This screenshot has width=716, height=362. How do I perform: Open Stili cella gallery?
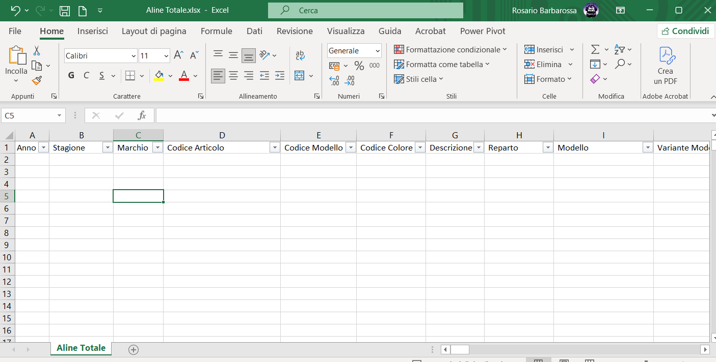click(x=419, y=79)
